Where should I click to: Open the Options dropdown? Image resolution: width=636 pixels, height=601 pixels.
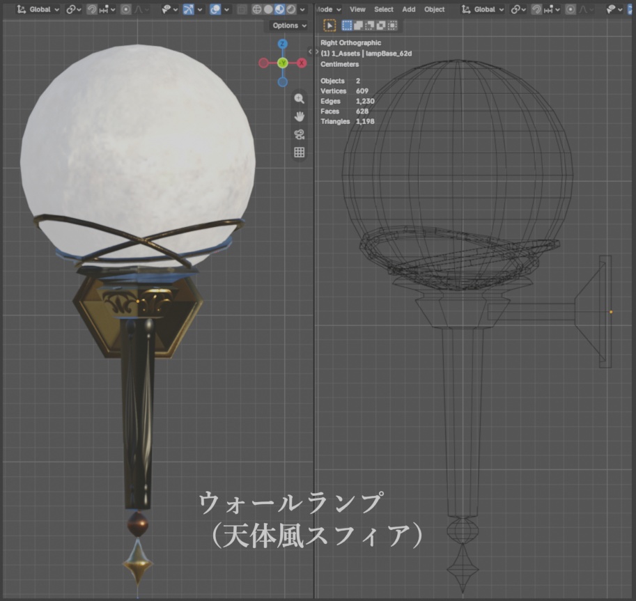(x=289, y=26)
